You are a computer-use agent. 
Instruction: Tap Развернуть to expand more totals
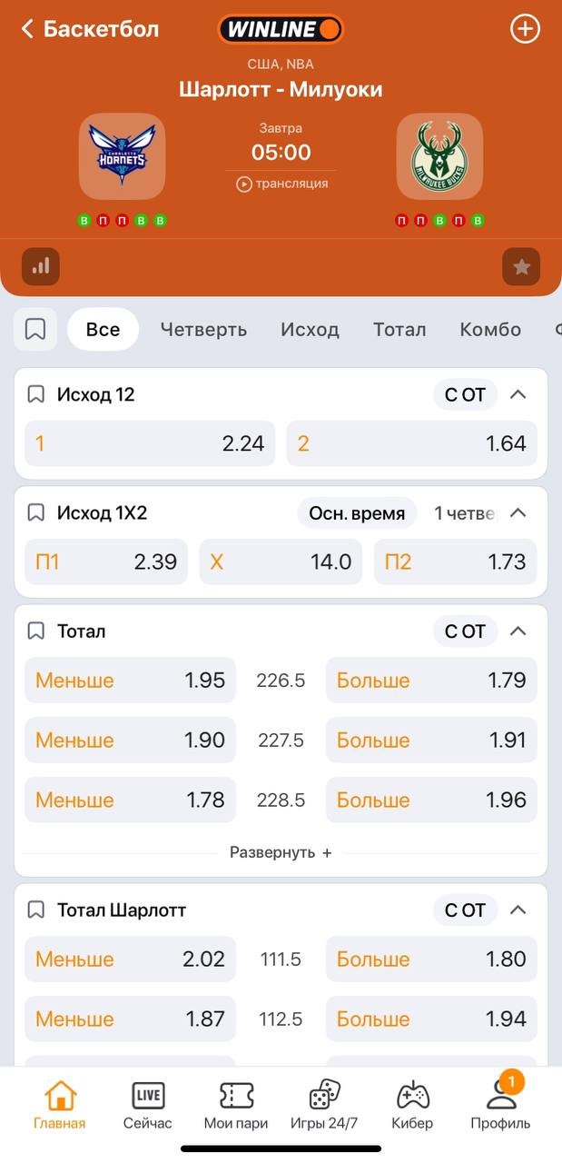point(281,852)
